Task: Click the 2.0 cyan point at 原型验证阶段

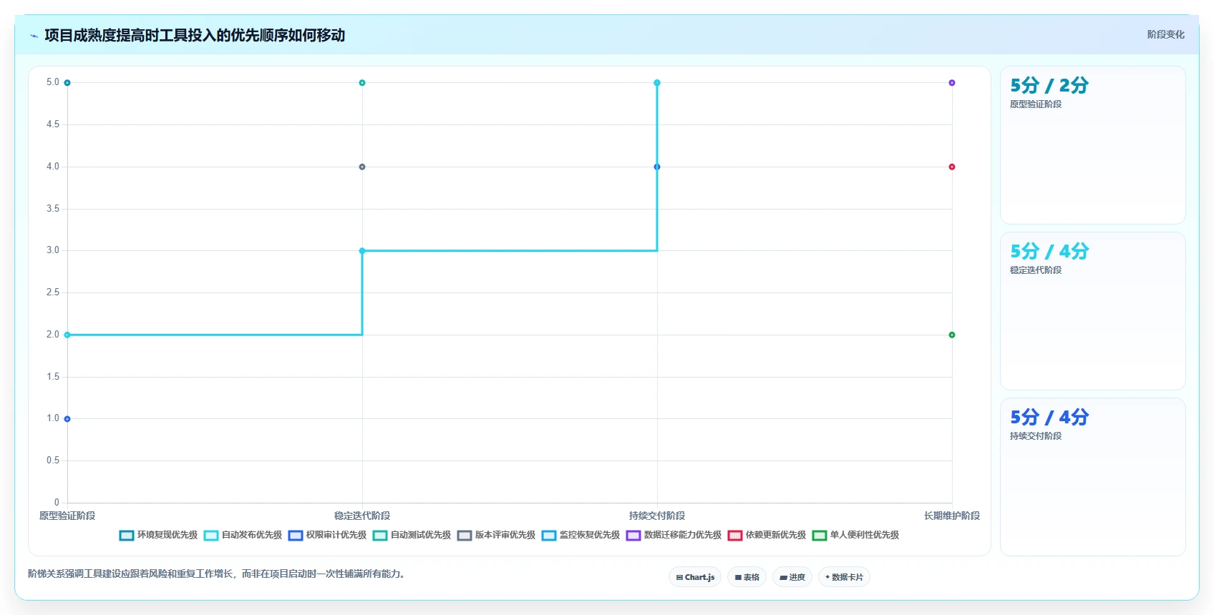Action: (67, 335)
